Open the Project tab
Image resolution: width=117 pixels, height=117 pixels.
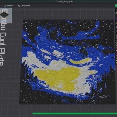point(8,6)
